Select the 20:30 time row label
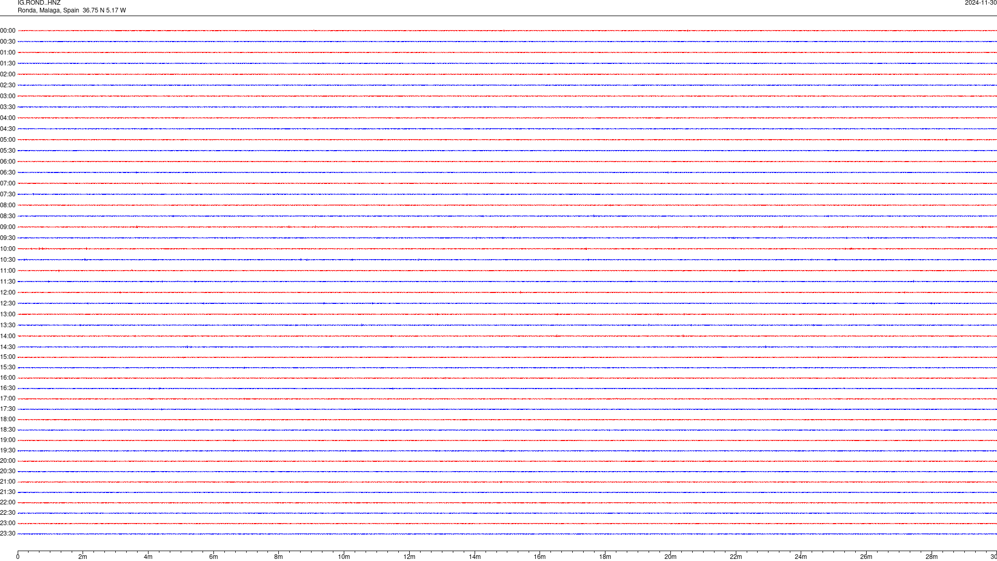997x561 pixels. 8,471
